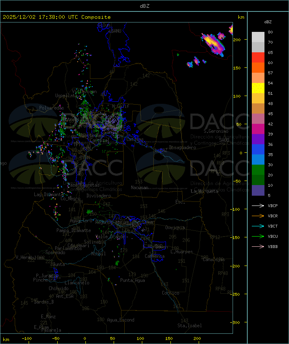
Task: Click the VBBB legend label
Action: click(x=273, y=246)
